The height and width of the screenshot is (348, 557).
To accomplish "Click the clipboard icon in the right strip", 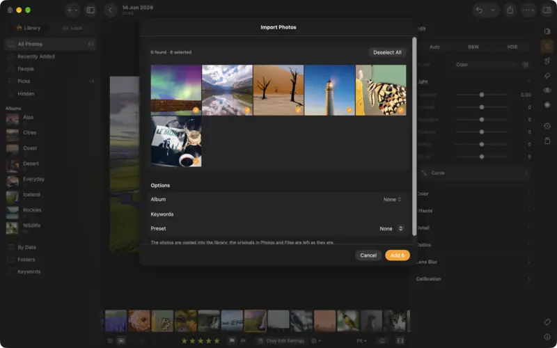I will [x=547, y=141].
